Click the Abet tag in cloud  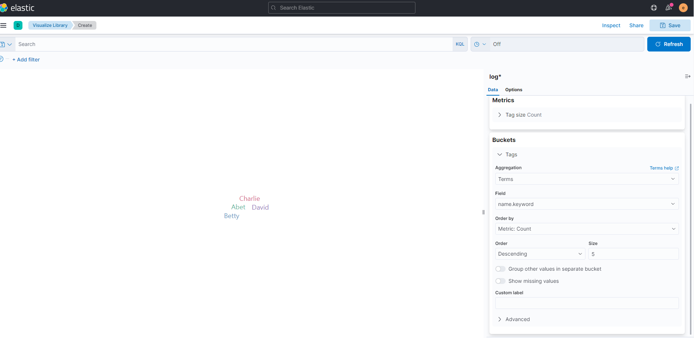point(238,207)
